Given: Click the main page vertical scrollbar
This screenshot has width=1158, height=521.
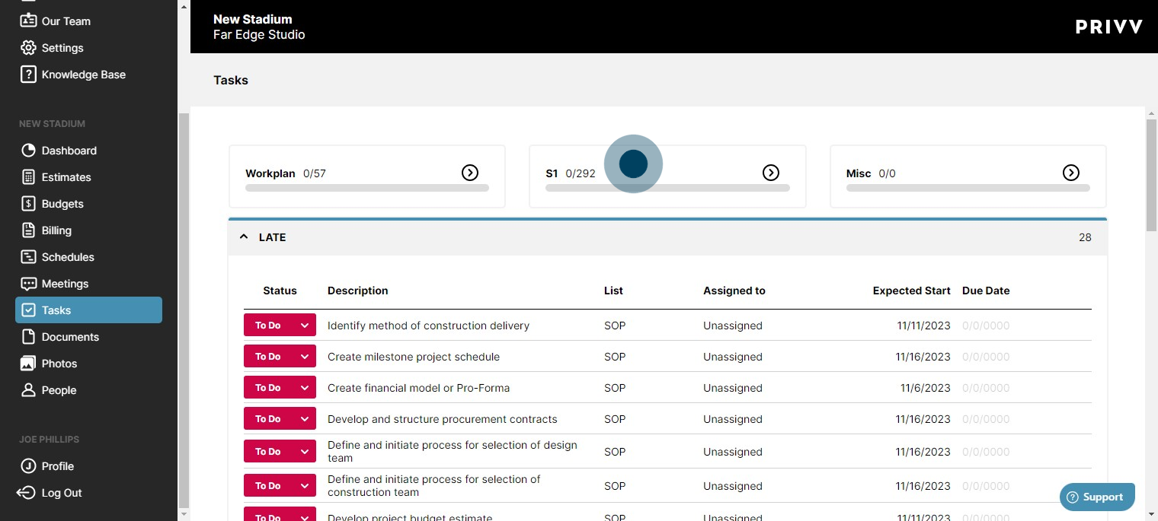Looking at the screenshot, I should (1151, 175).
